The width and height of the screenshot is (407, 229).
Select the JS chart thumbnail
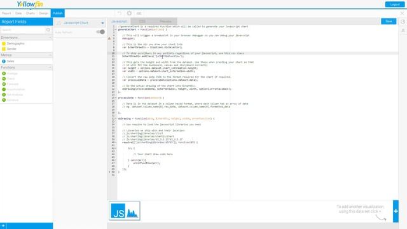coord(125,211)
